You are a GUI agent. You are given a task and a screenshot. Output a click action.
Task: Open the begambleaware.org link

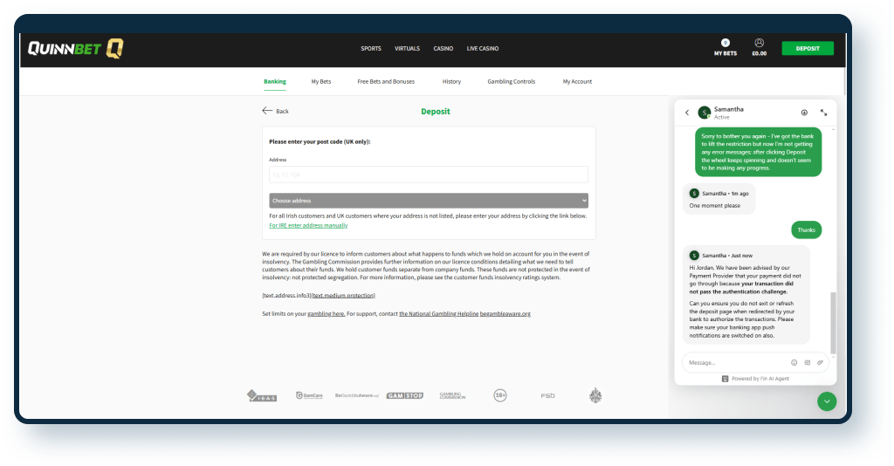click(505, 314)
